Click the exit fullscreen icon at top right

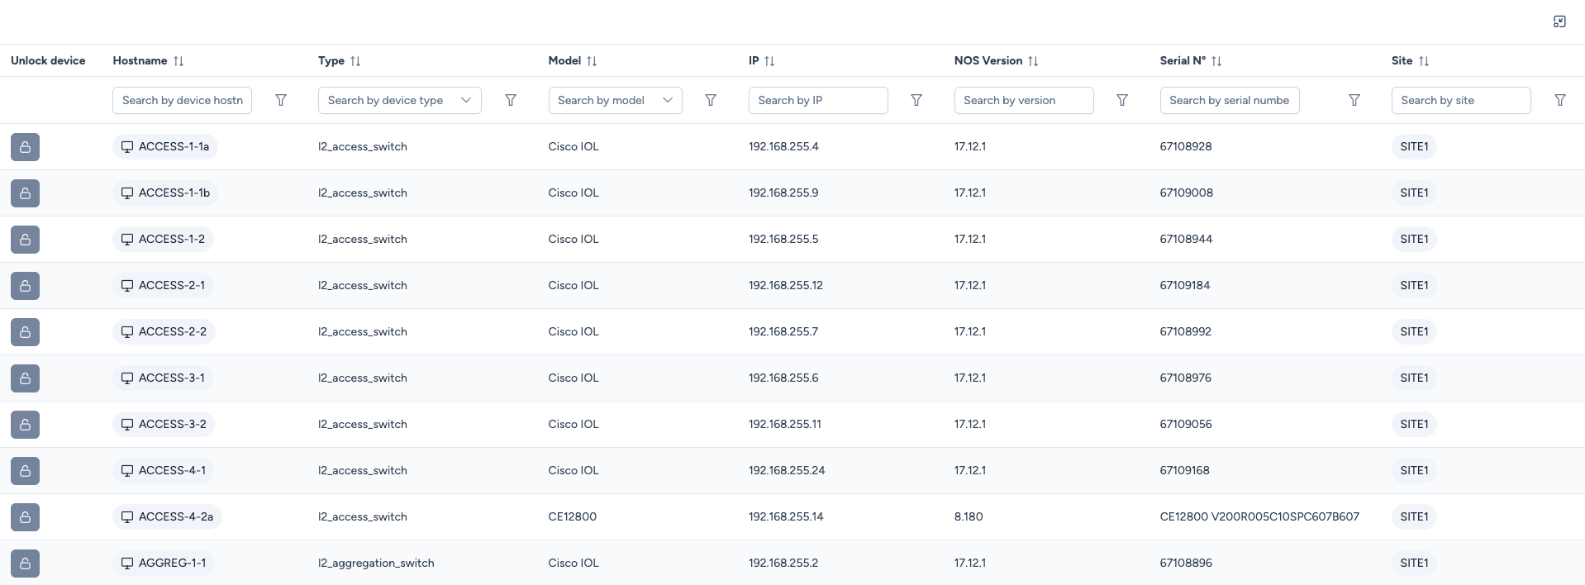[x=1559, y=21]
